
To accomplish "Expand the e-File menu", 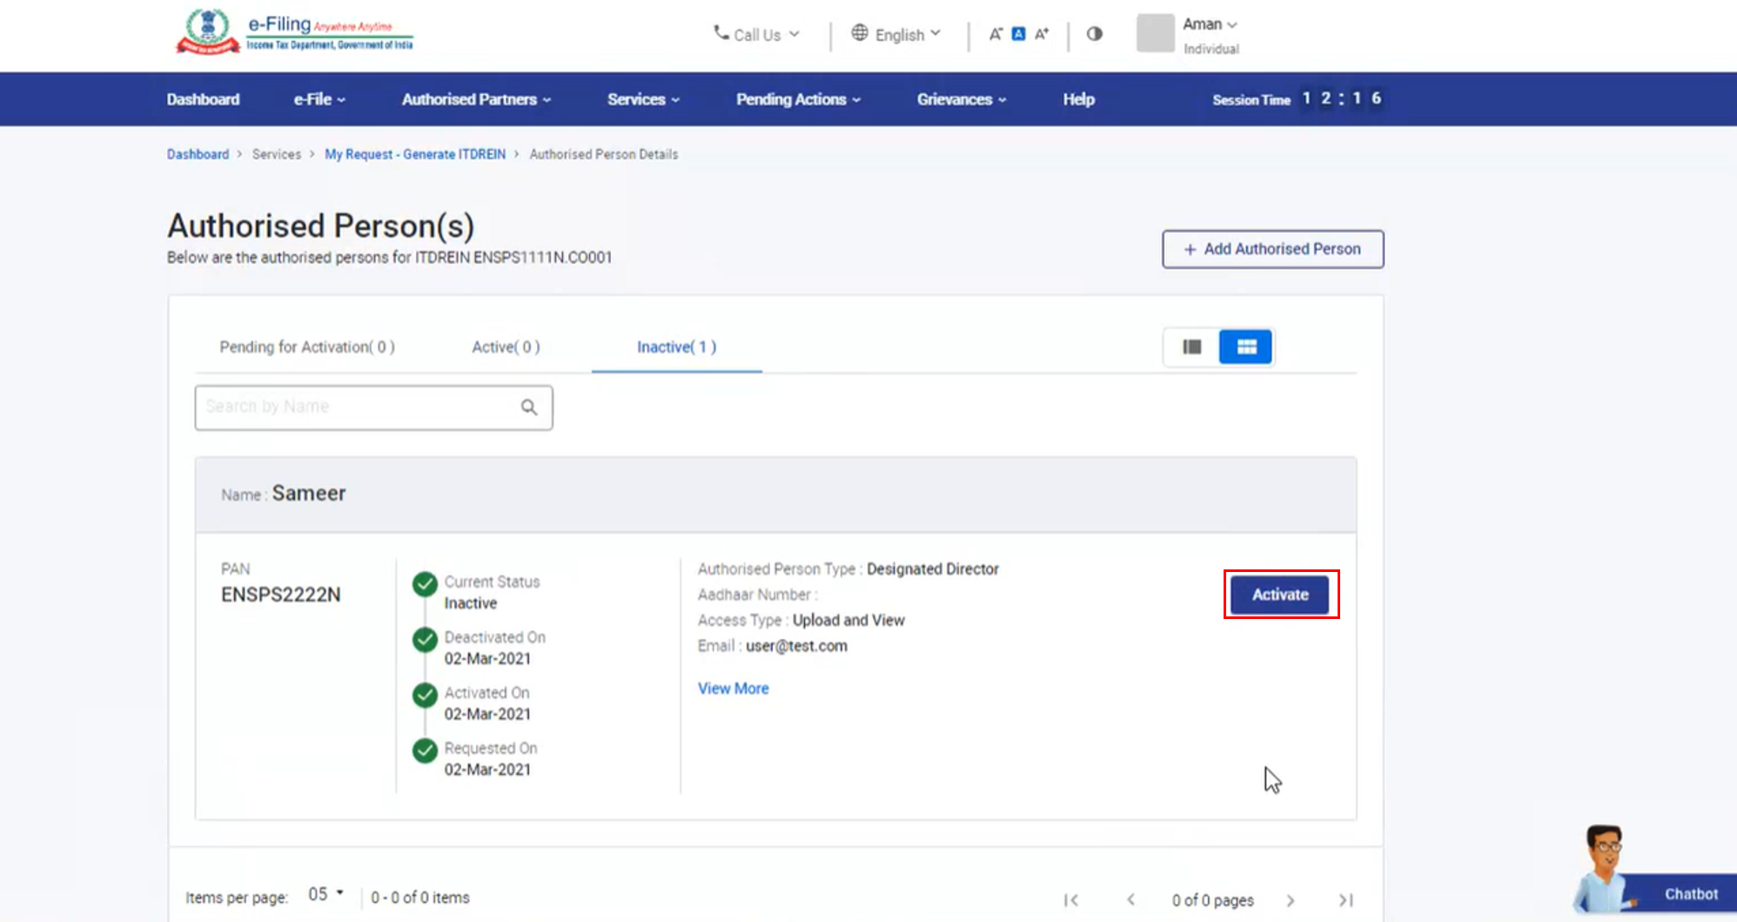I will point(319,99).
